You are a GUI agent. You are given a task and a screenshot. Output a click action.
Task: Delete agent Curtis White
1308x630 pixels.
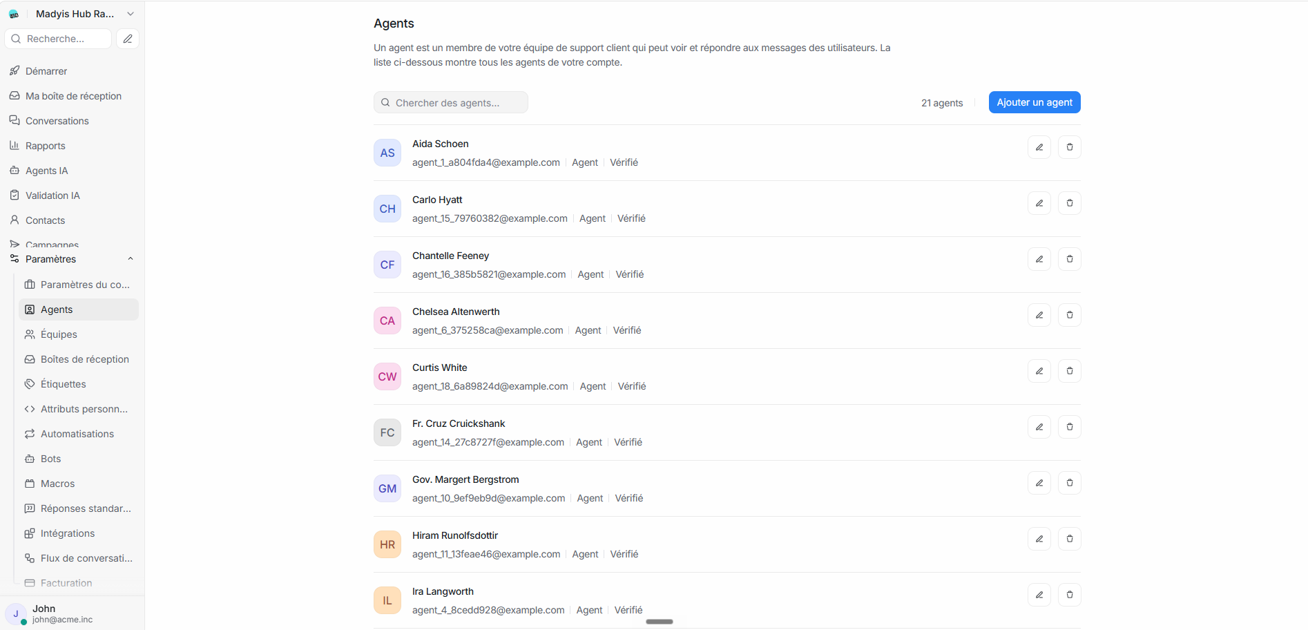[x=1070, y=371]
